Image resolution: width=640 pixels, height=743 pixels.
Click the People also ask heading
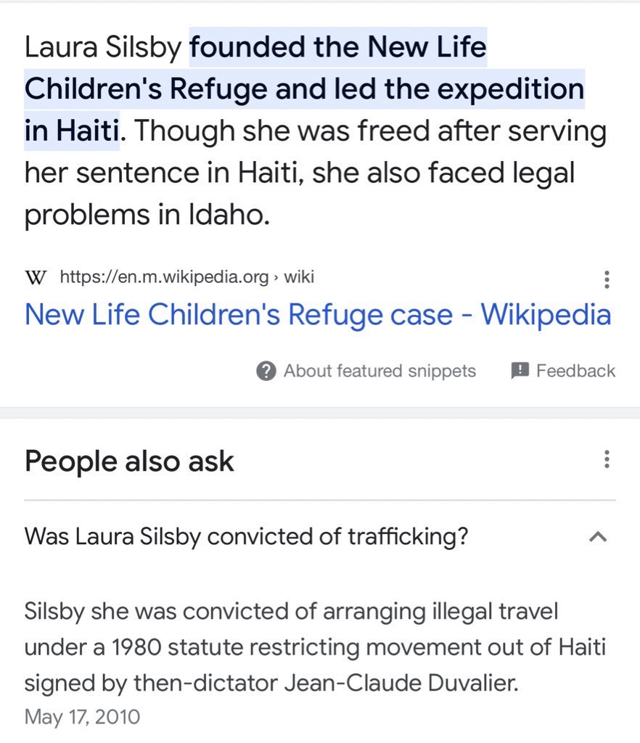click(129, 461)
